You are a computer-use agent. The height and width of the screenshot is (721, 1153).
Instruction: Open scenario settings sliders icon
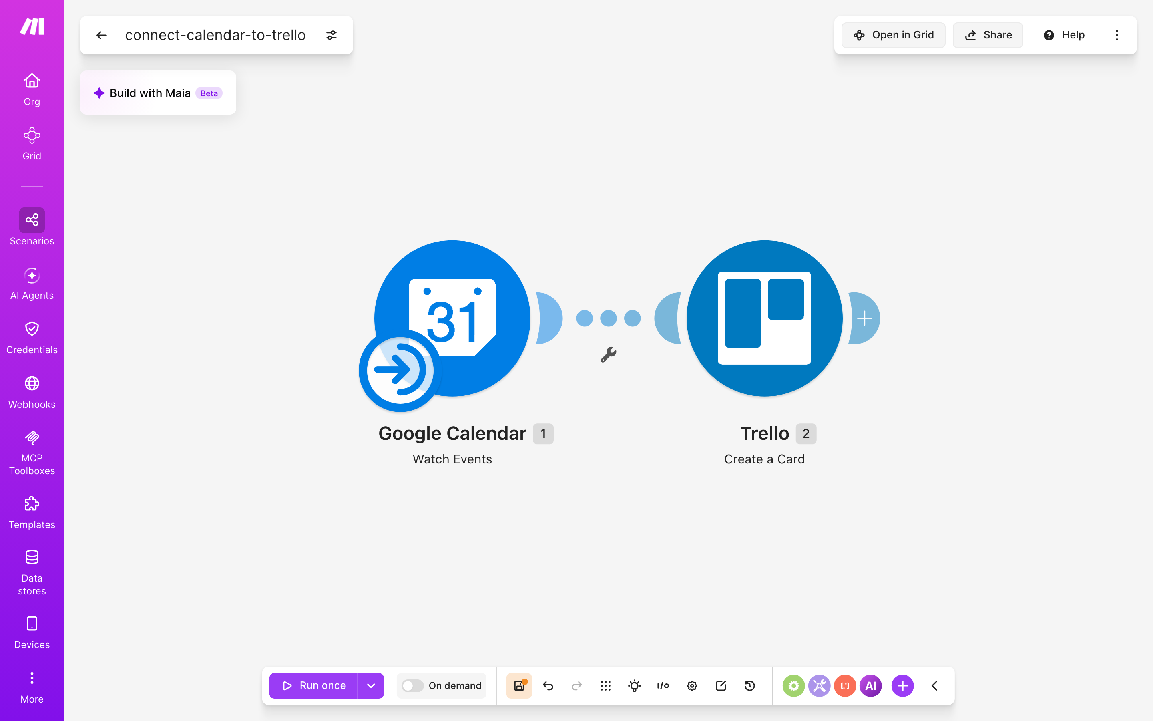point(331,35)
